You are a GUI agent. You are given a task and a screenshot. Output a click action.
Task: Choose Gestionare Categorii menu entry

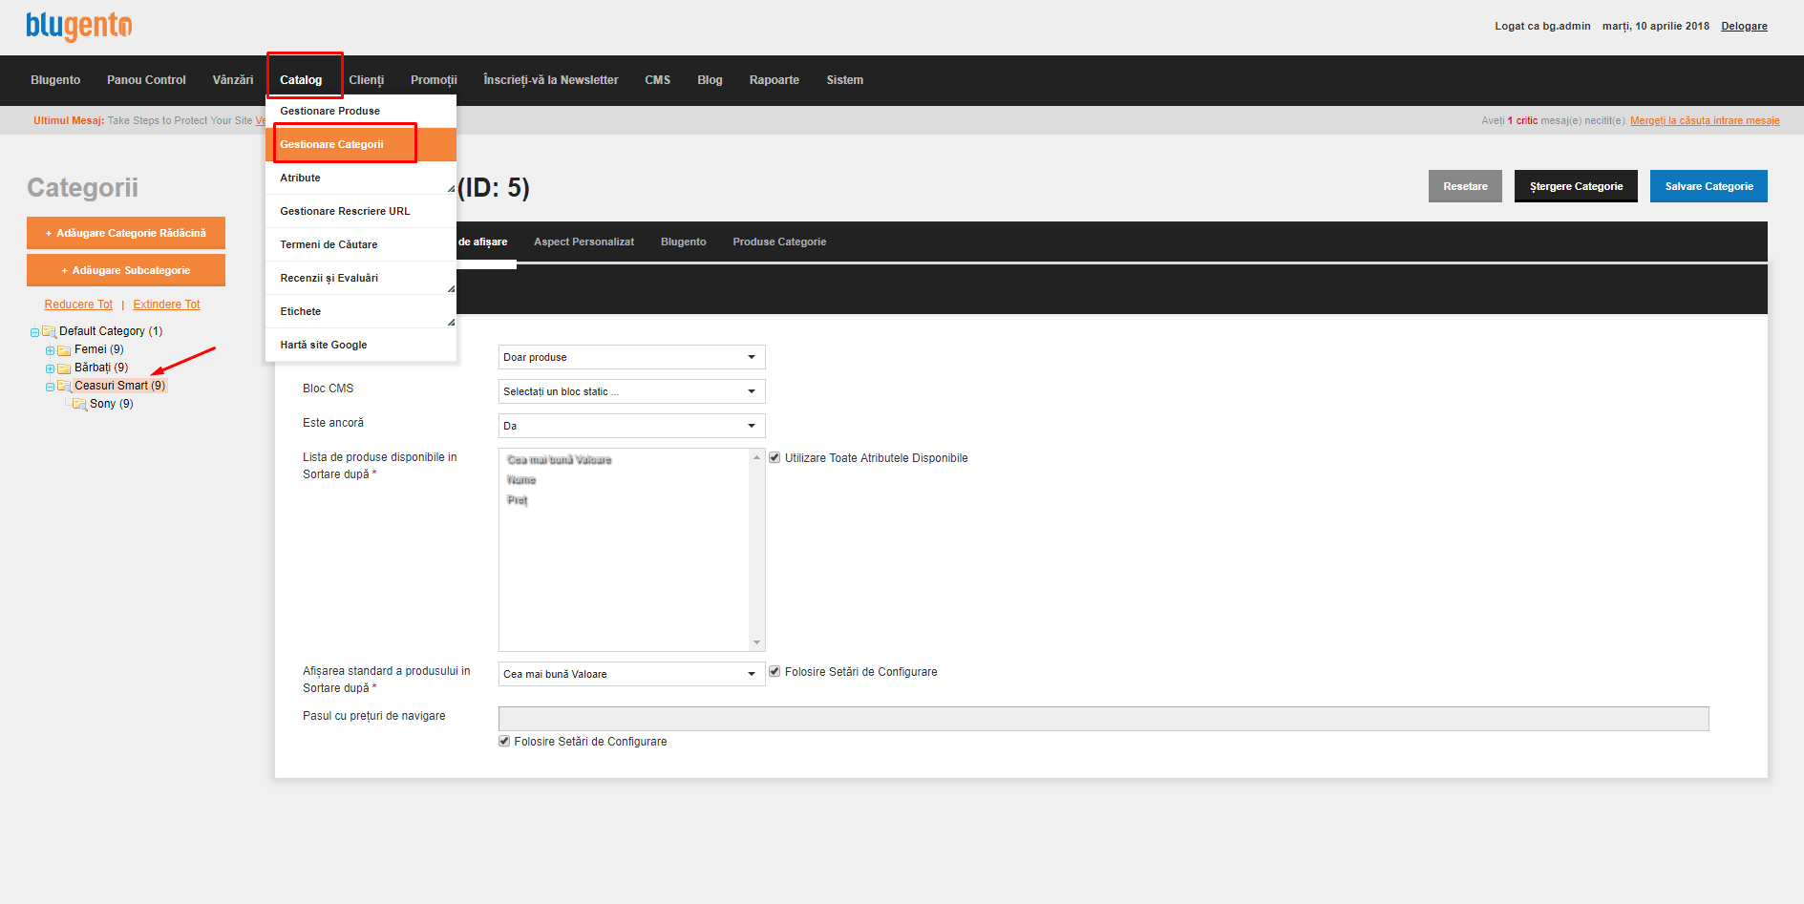coord(360,144)
